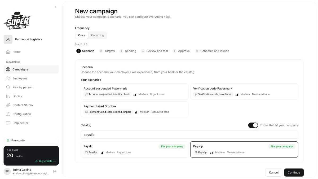Click the 'Account suspended, identity check' tag

[x=108, y=94]
